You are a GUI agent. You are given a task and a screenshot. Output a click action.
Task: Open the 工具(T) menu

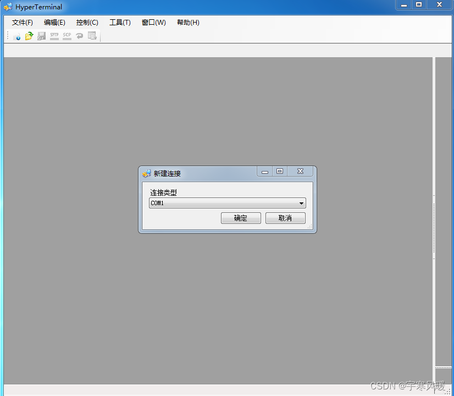120,23
